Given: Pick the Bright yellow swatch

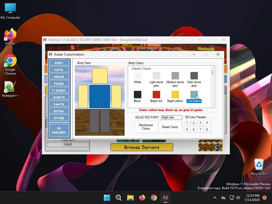Looking at the screenshot, I should click(x=175, y=95).
